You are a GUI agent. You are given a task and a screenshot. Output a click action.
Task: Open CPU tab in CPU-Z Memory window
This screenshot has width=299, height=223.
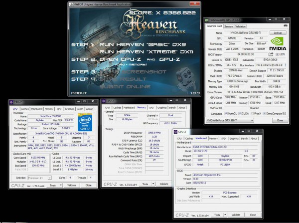107,108
